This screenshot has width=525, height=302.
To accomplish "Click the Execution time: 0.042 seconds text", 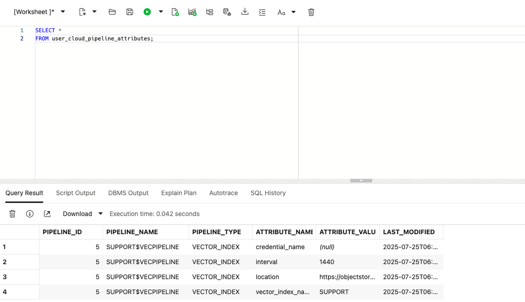I will click(x=154, y=214).
